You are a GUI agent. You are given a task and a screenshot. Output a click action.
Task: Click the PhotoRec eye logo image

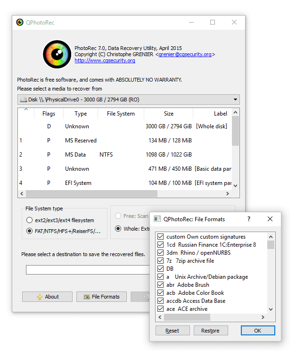coord(57,54)
